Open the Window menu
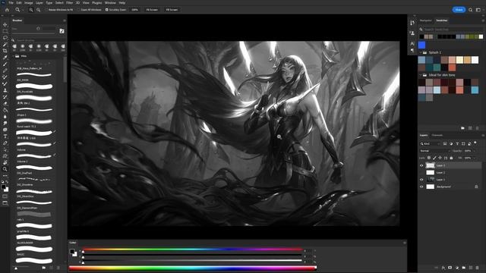This screenshot has height=273, width=486. click(x=110, y=3)
